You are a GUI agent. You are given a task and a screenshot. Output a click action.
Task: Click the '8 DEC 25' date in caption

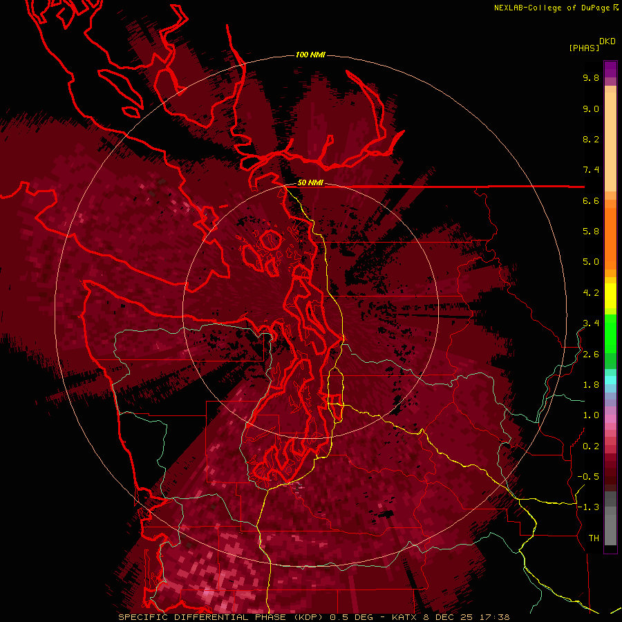click(448, 617)
